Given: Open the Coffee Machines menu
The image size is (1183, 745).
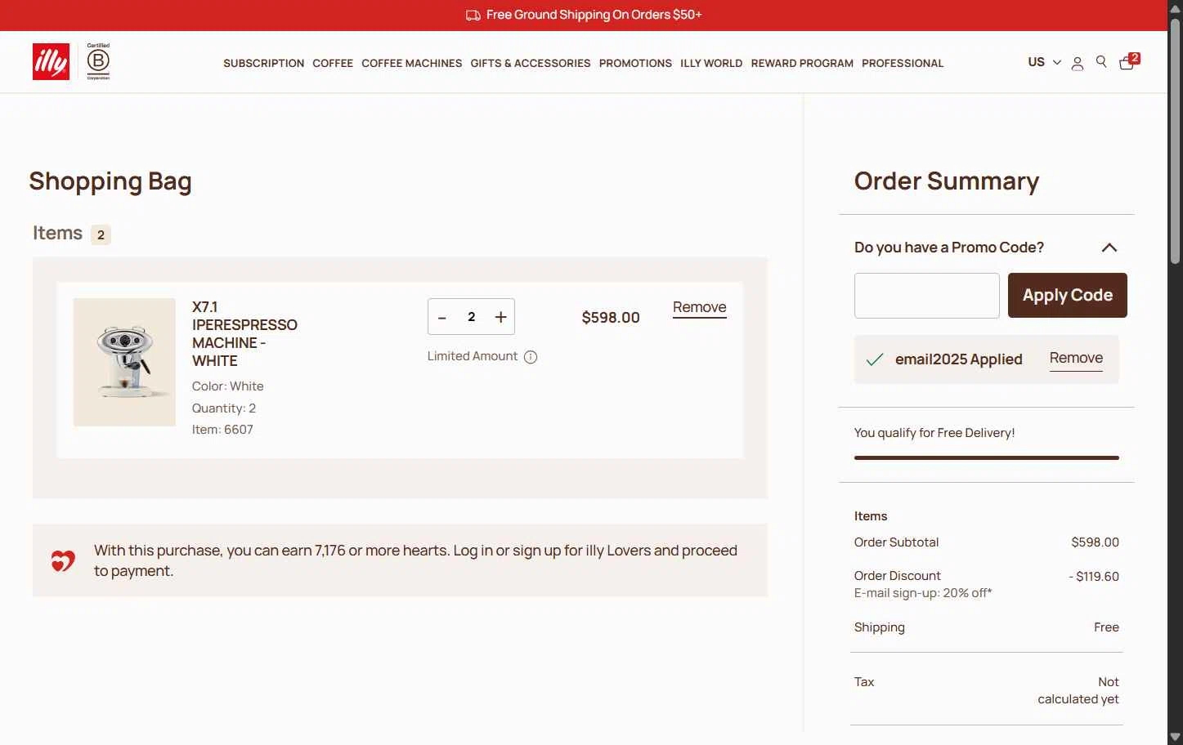Looking at the screenshot, I should coord(411,63).
